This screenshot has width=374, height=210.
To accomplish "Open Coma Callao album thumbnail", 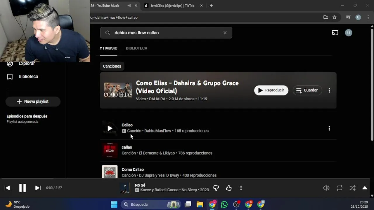I will 110,172.
